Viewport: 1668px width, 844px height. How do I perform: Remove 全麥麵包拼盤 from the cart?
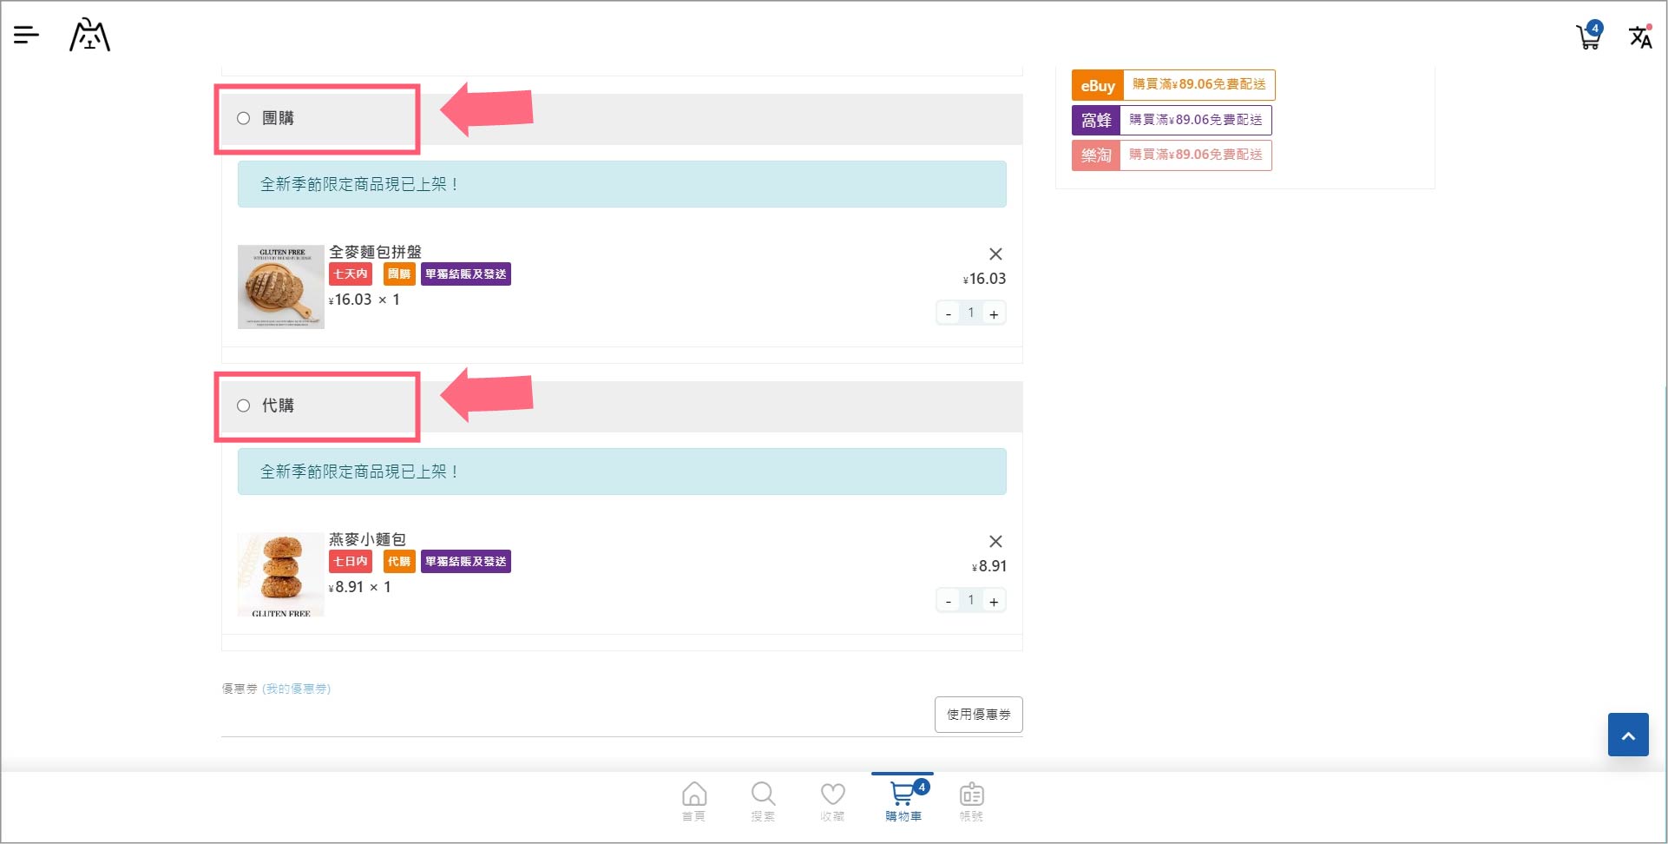pyautogui.click(x=995, y=254)
